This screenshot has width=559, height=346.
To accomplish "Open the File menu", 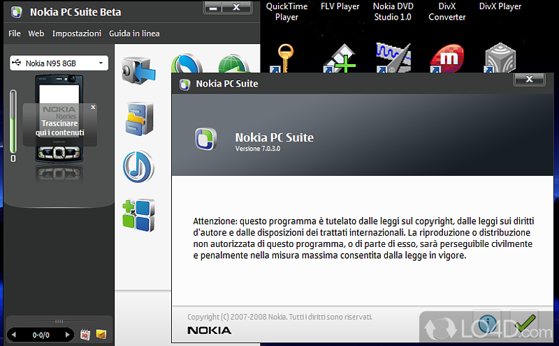I will [15, 33].
